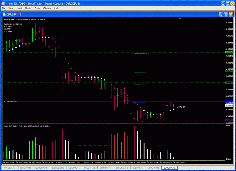Click the purple Support 1 price tag on scale

(229, 120)
